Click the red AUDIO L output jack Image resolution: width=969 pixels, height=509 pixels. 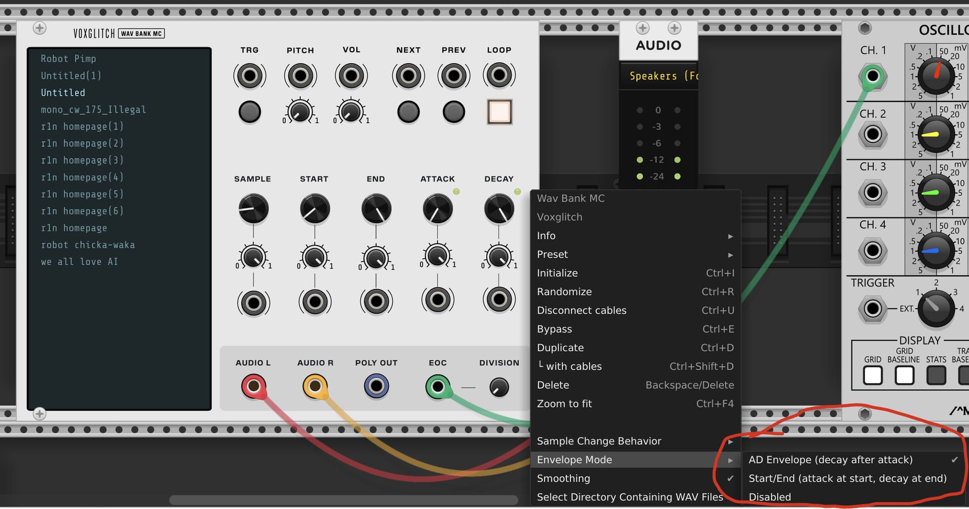point(253,386)
